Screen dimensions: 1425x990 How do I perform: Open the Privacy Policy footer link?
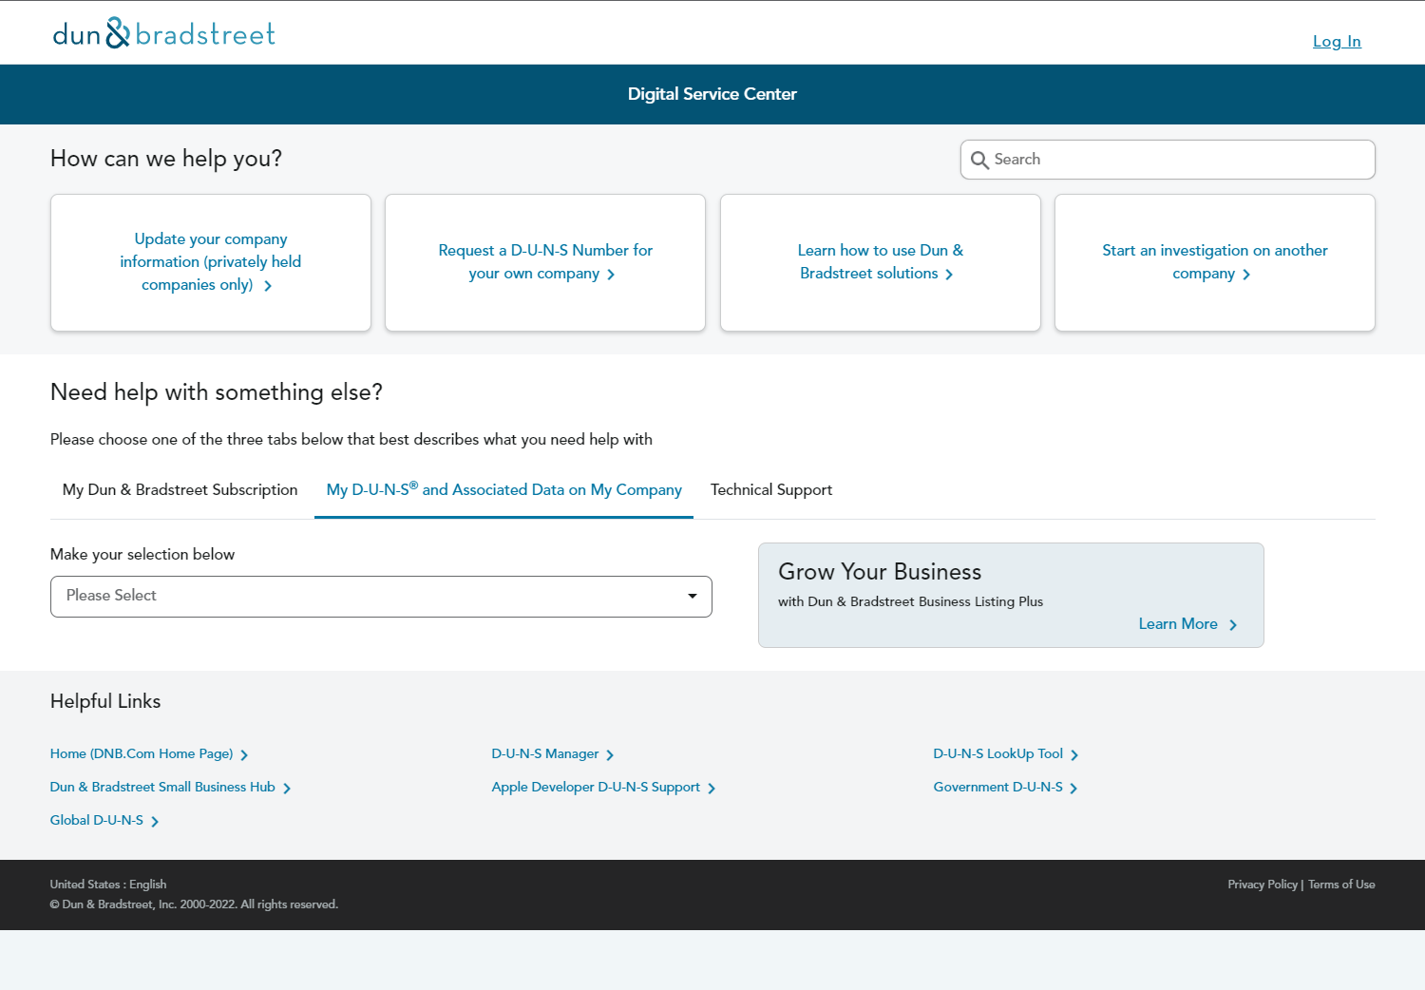point(1262,885)
